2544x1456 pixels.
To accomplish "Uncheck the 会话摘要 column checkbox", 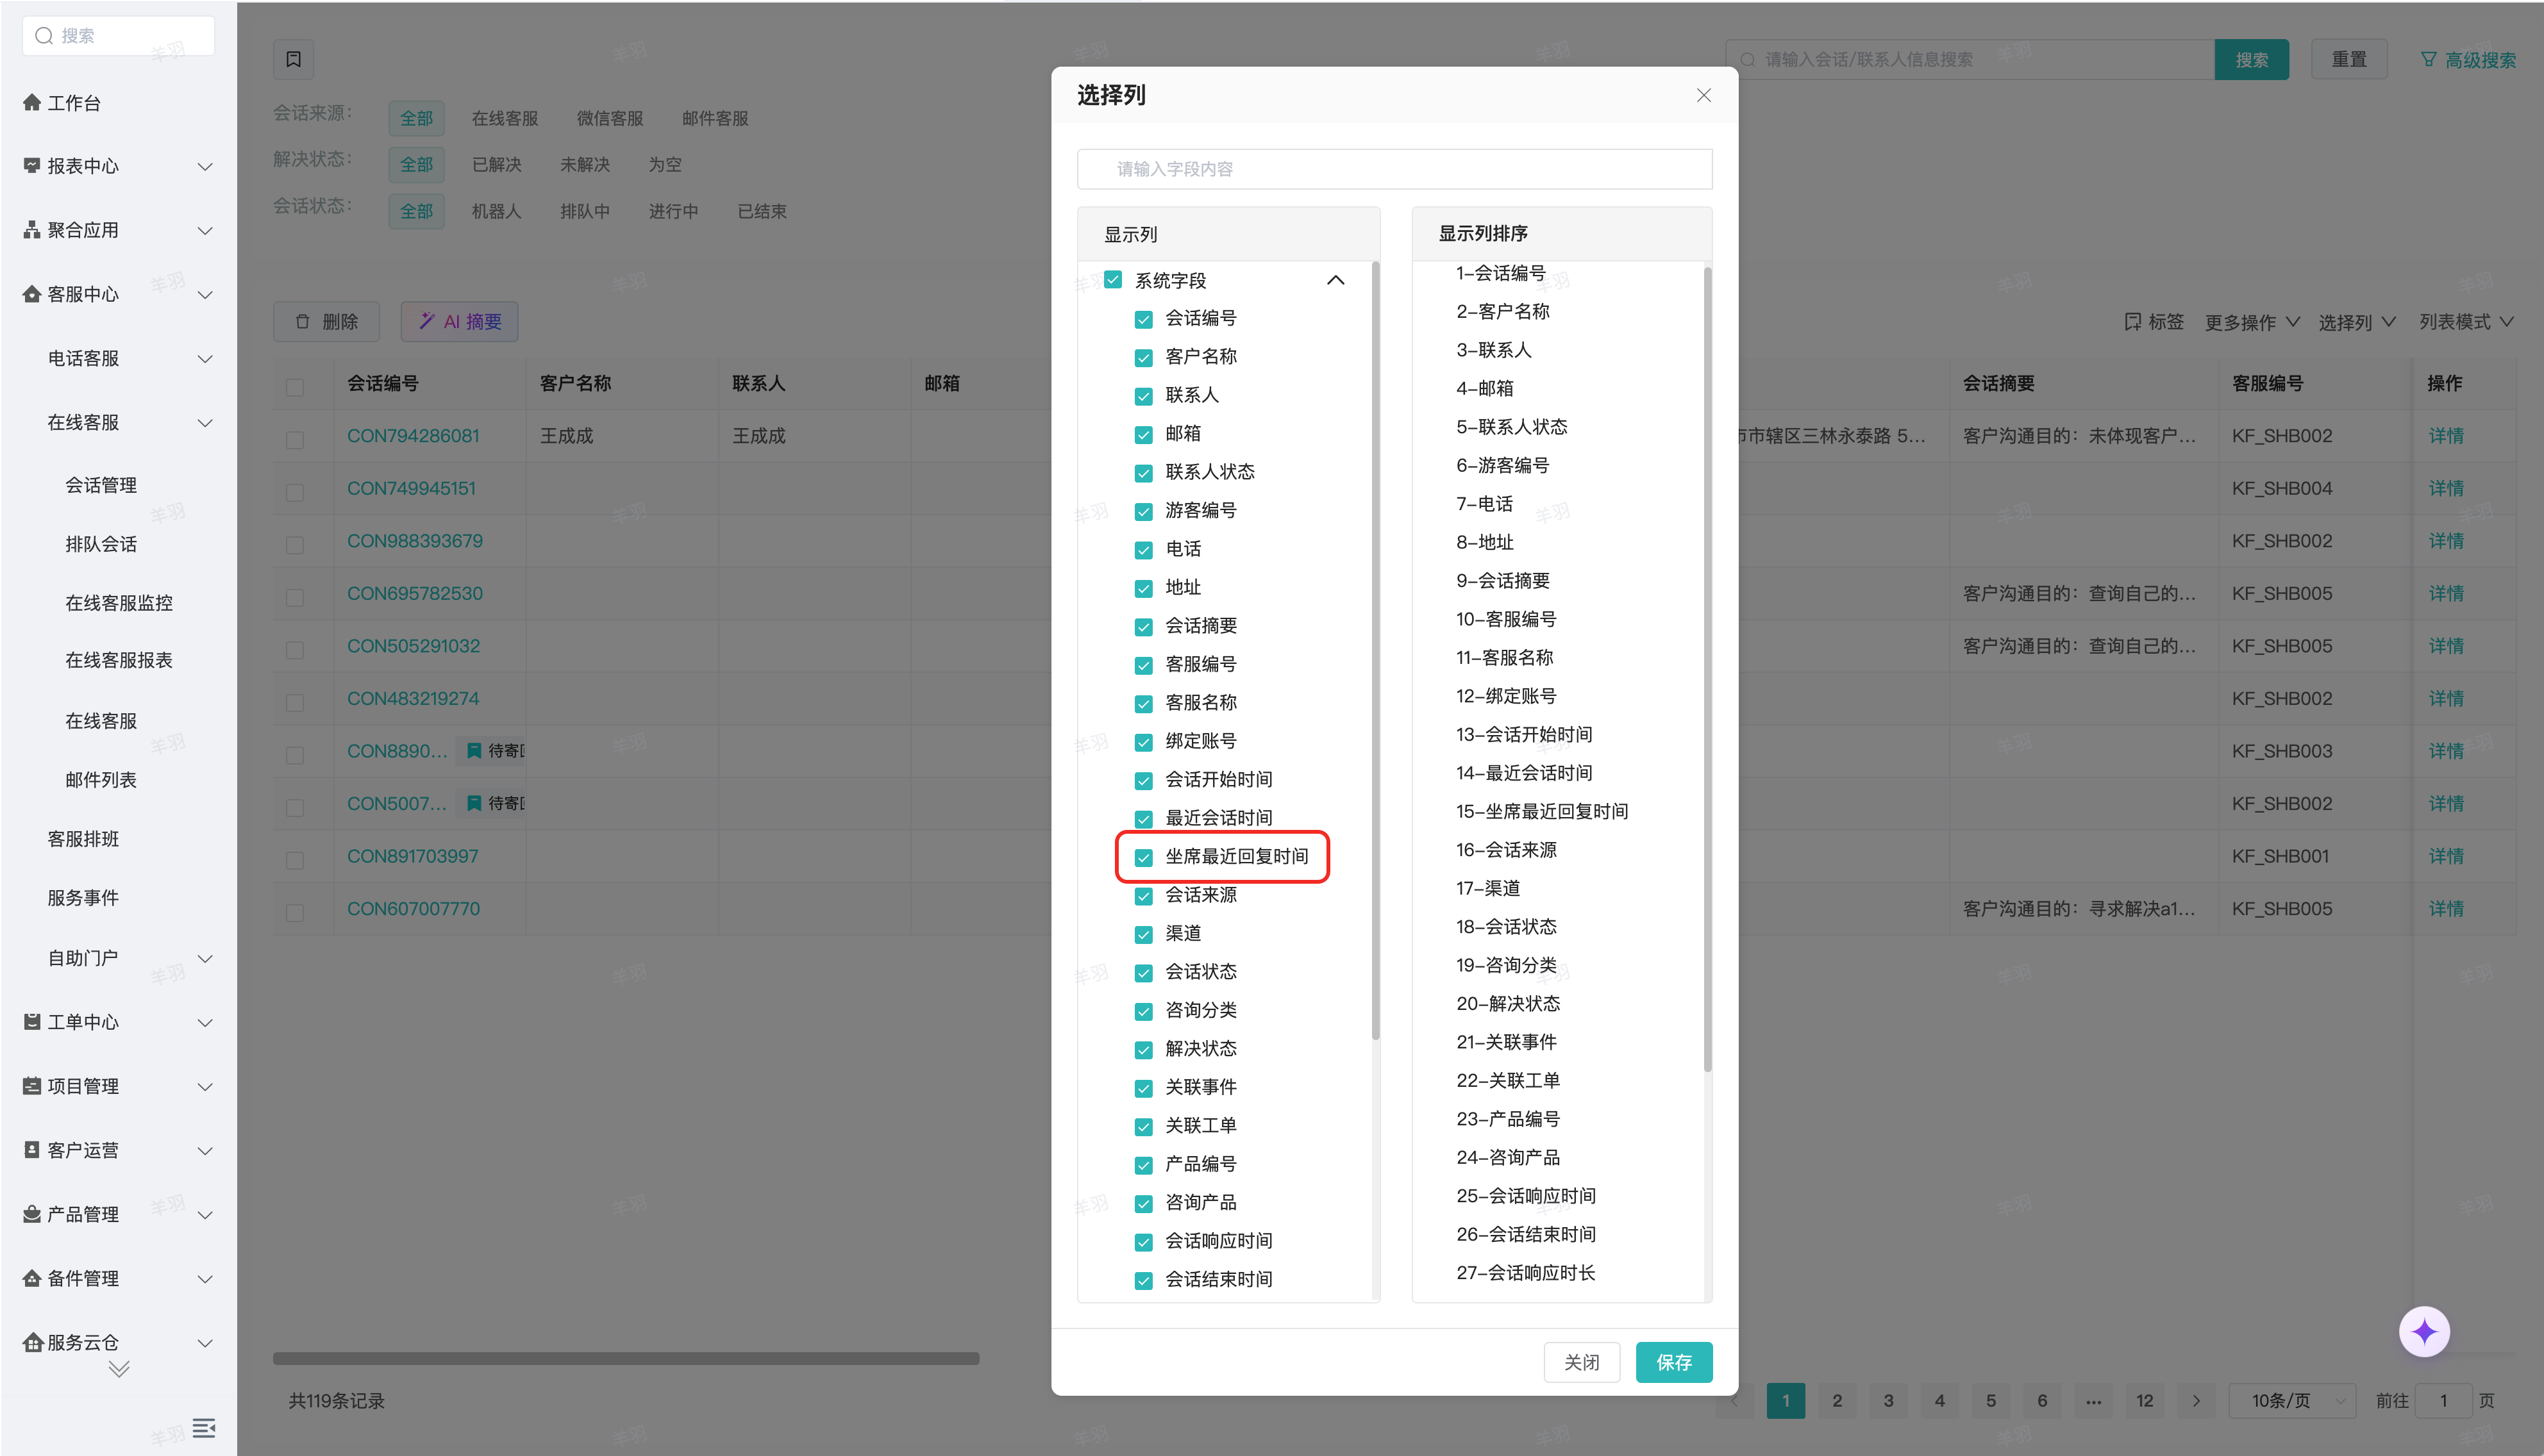I will 1143,627.
